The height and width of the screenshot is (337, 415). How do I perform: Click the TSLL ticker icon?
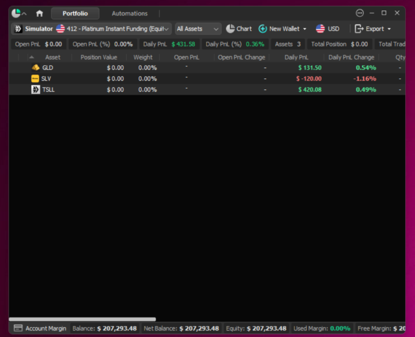tap(36, 90)
